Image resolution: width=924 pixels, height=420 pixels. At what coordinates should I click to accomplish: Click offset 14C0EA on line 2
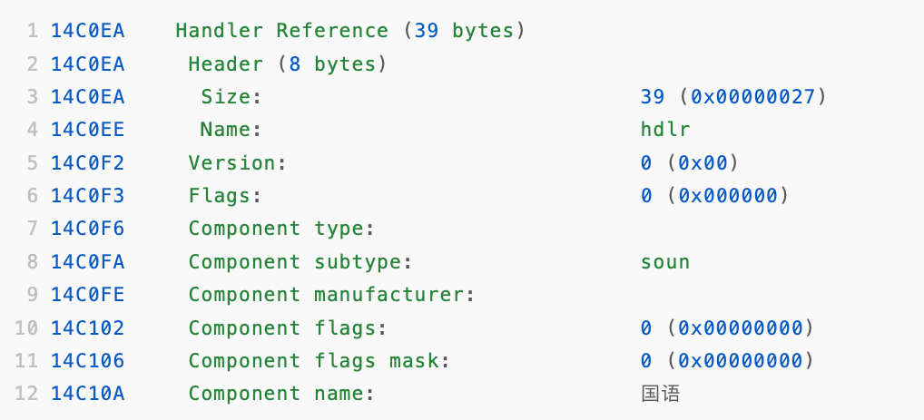pos(88,63)
